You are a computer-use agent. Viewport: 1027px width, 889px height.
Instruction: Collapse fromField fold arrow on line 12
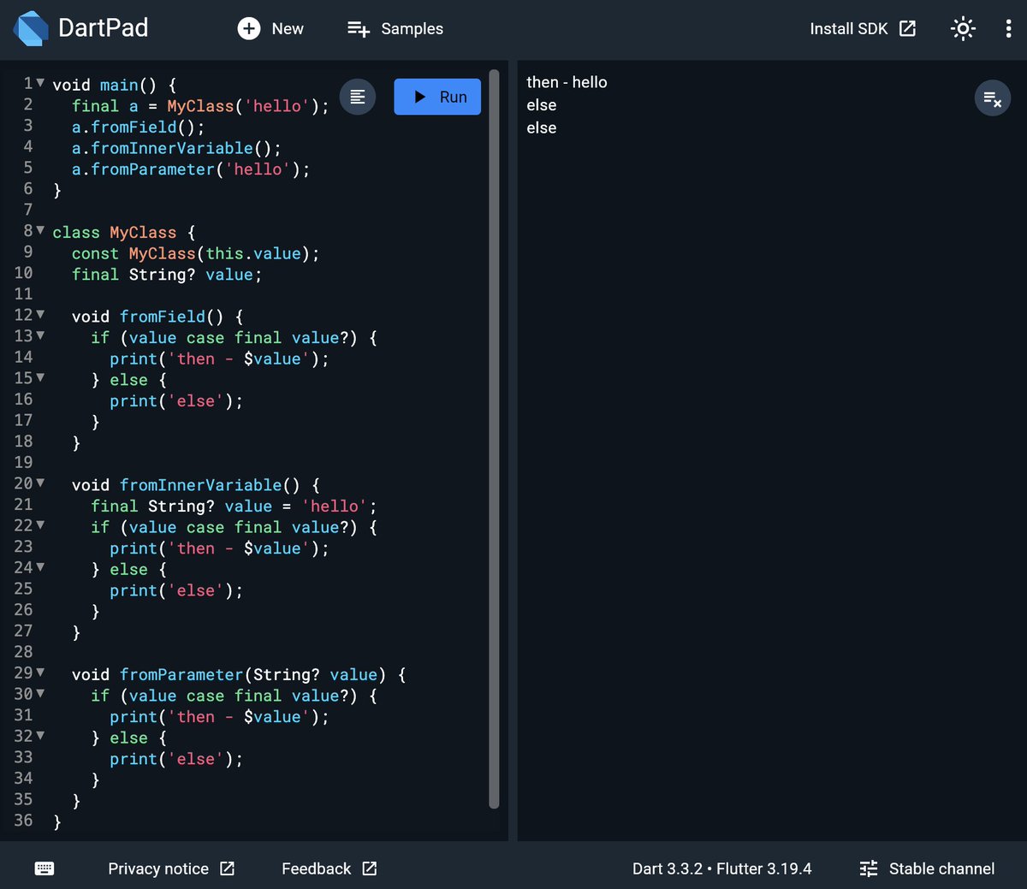coord(40,315)
